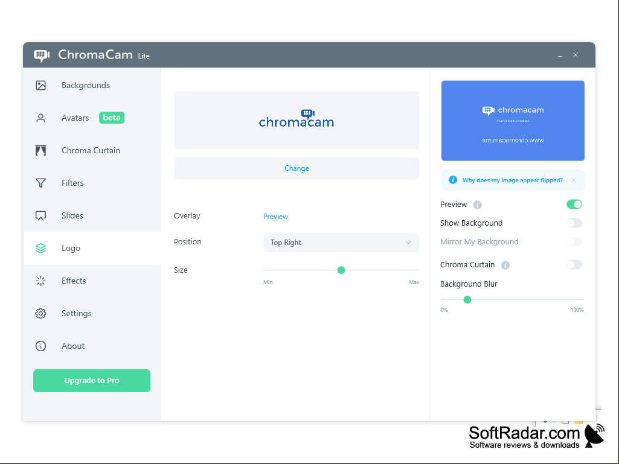
Task: Click the 'Lite' edition label in title
Action: [144, 56]
